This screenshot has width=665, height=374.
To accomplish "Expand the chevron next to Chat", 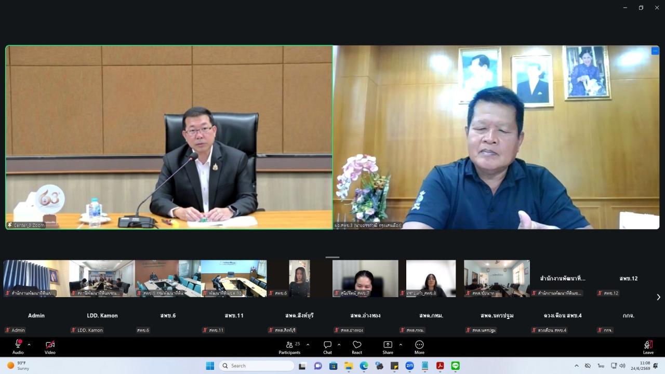I will coord(339,344).
